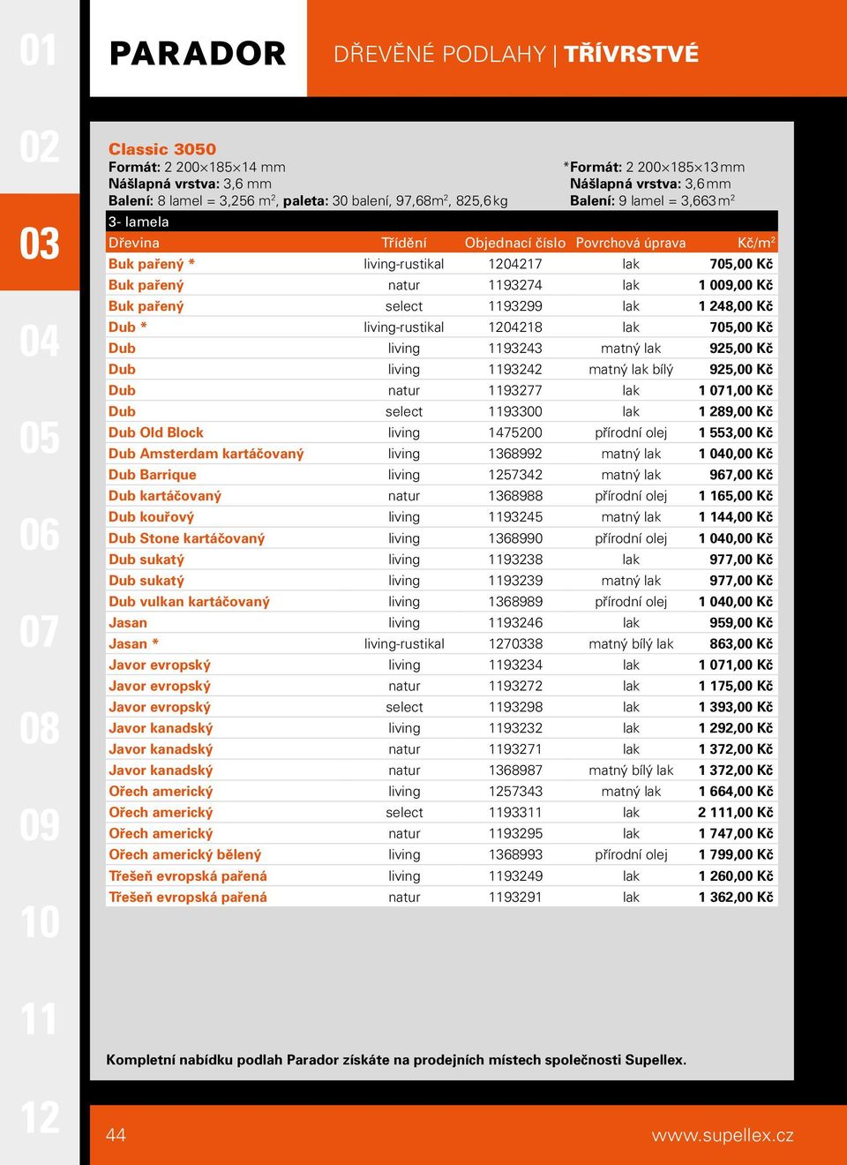
Task: Select the Nášlapná vrstva: 3,6 mm line under Classic 3050
Action: pyautogui.click(x=190, y=184)
